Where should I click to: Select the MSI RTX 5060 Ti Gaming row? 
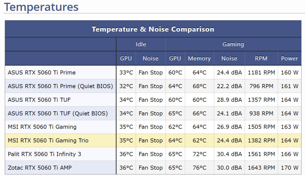click(153, 127)
